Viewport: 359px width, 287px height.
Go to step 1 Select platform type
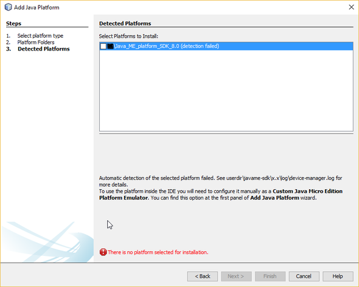tap(40, 36)
